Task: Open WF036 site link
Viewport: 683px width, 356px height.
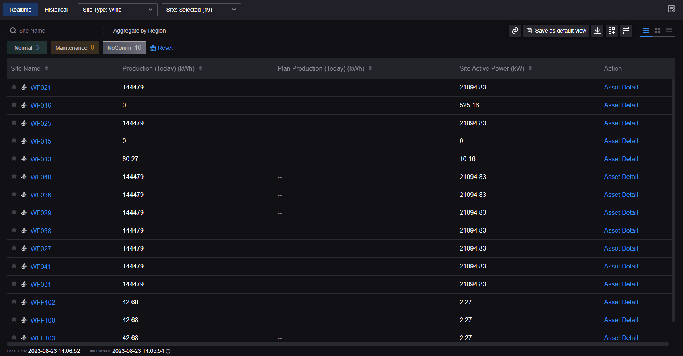Action: click(41, 195)
